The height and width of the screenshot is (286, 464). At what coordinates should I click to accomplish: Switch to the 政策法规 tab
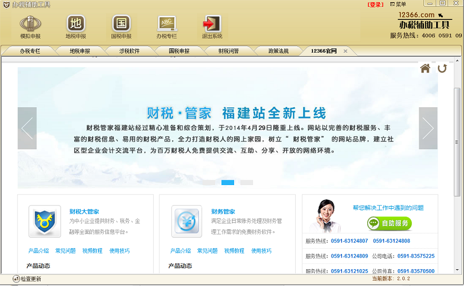point(278,51)
